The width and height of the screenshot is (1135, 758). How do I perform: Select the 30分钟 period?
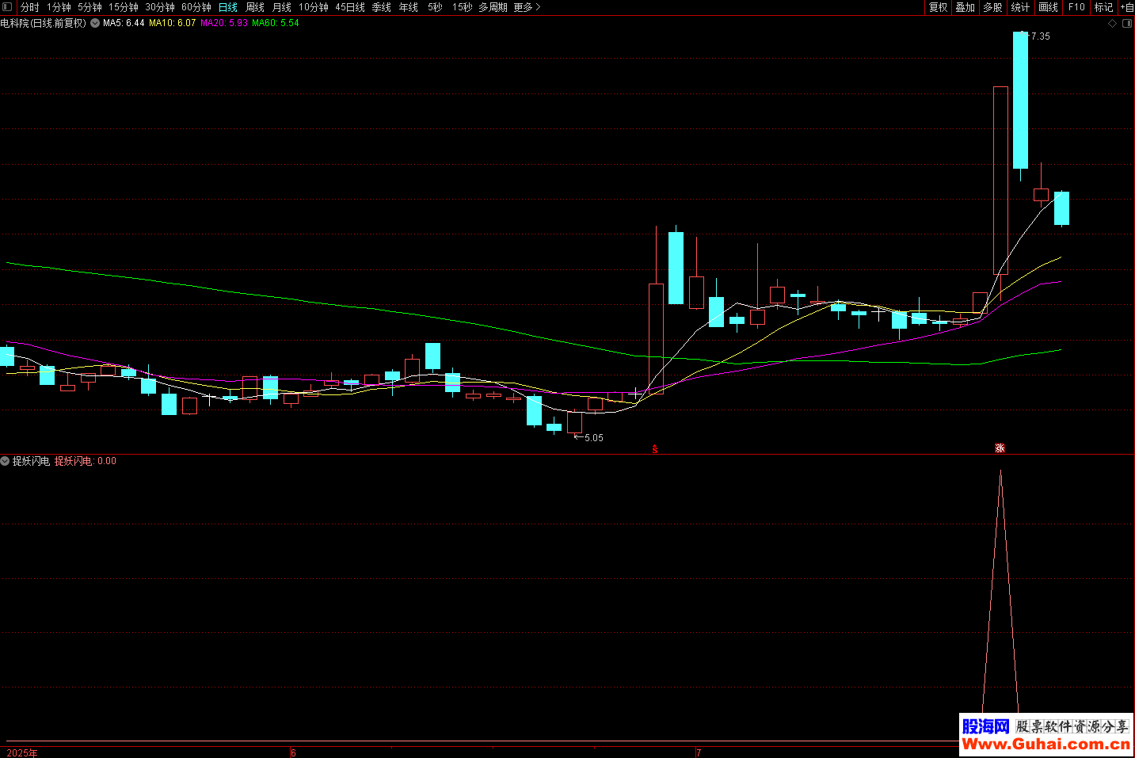click(x=160, y=7)
